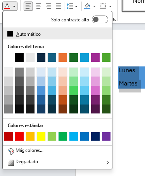Select medium blue standard color swatch
This screenshot has height=176, width=145.
[x=85, y=136]
